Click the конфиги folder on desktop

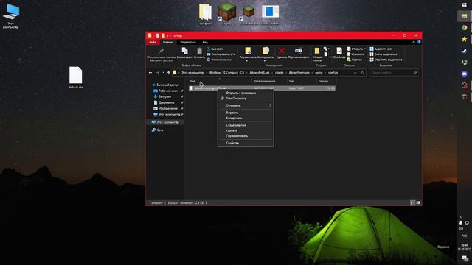[x=205, y=13]
